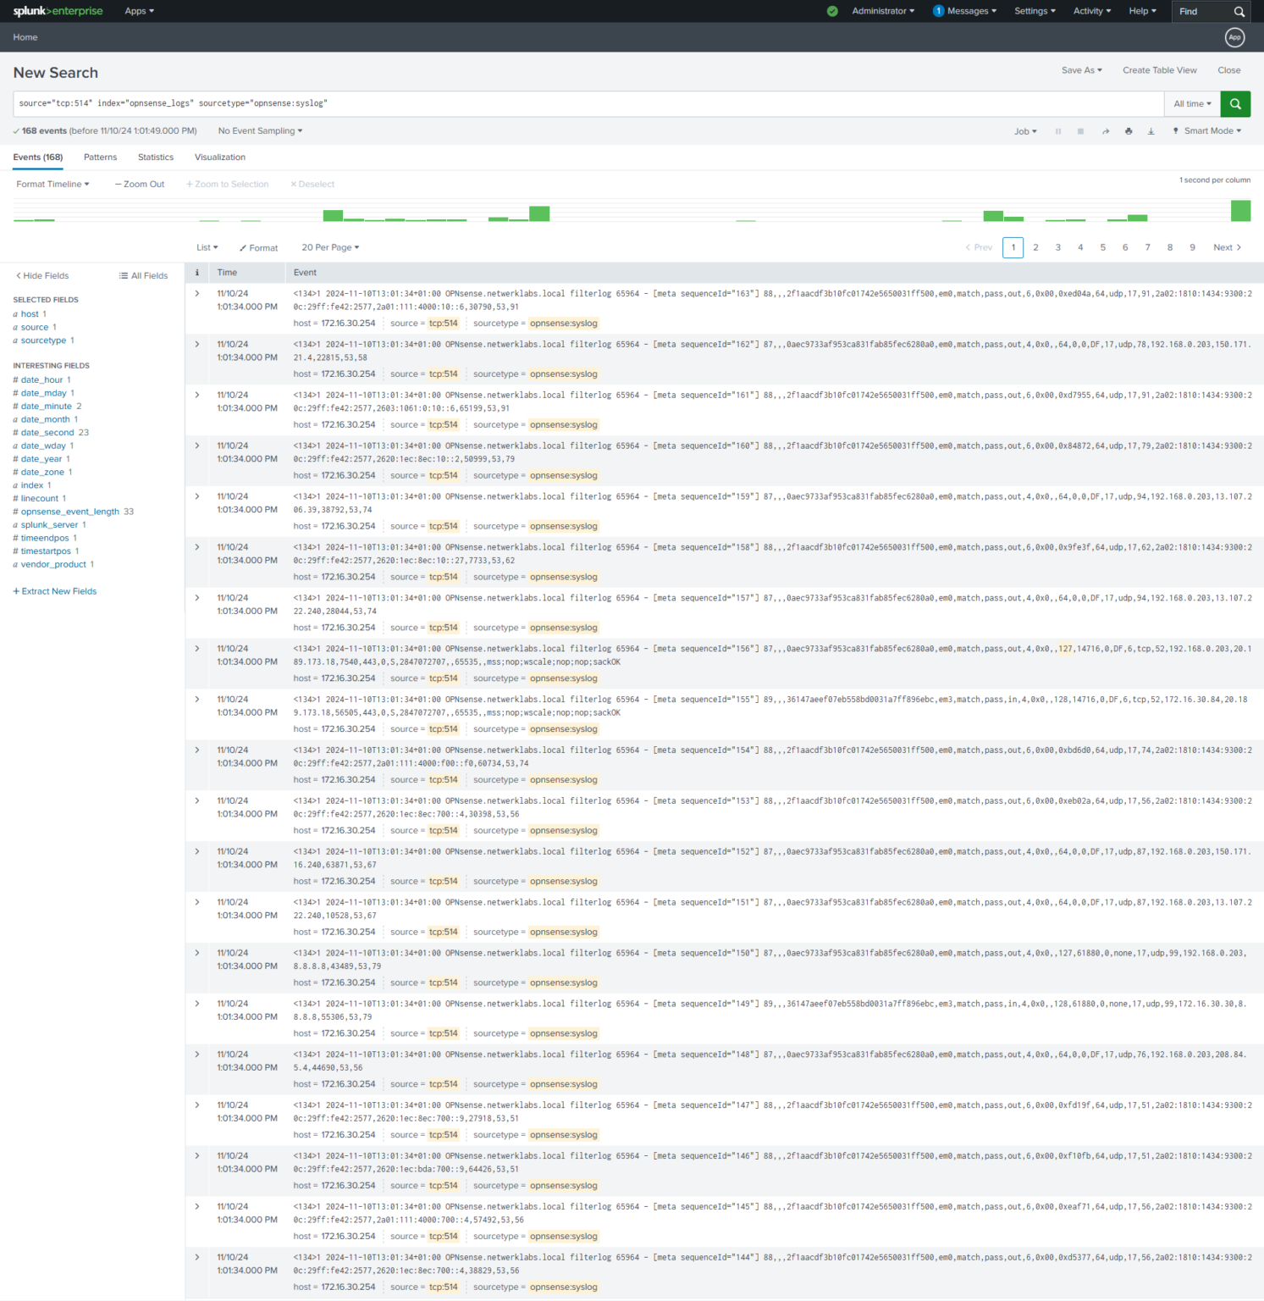
Task: Print the search results
Action: [x=1129, y=130]
